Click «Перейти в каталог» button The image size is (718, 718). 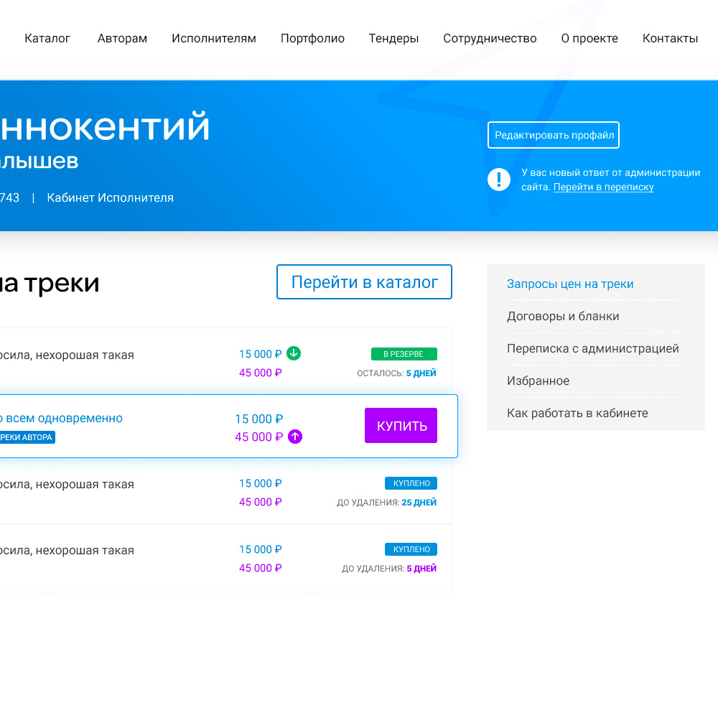coord(364,282)
